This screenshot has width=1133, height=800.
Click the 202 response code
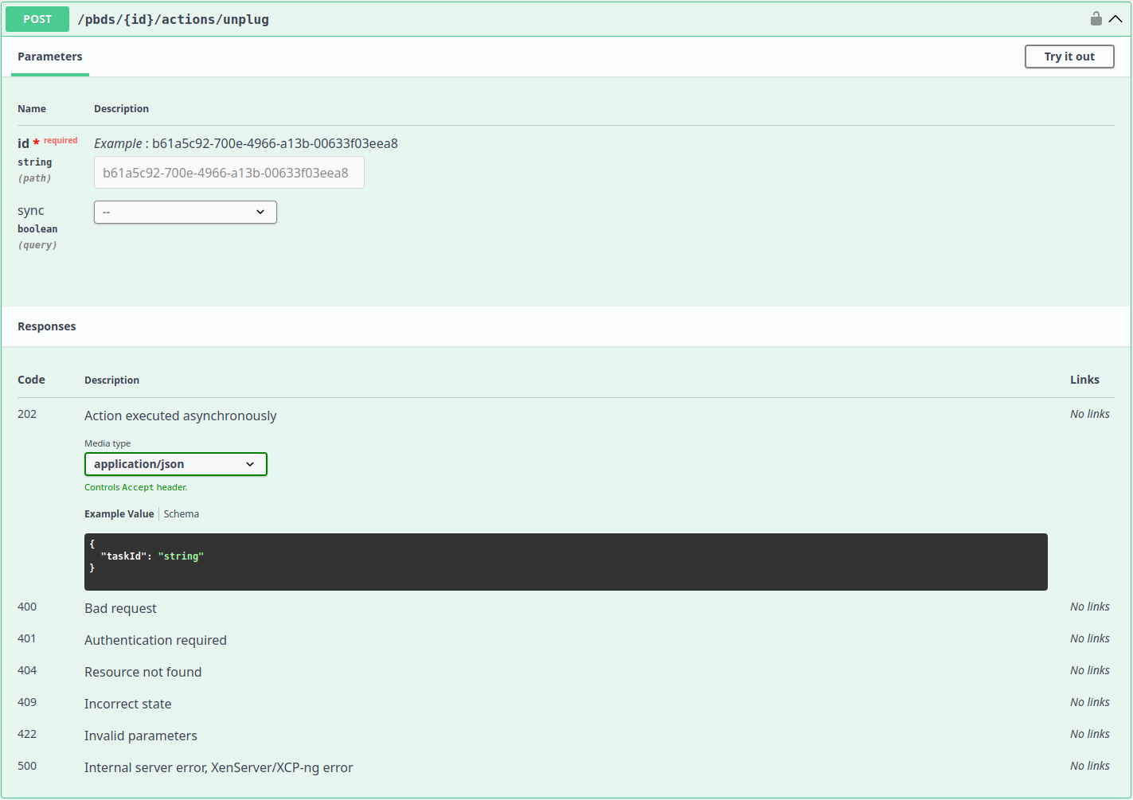[27, 414]
